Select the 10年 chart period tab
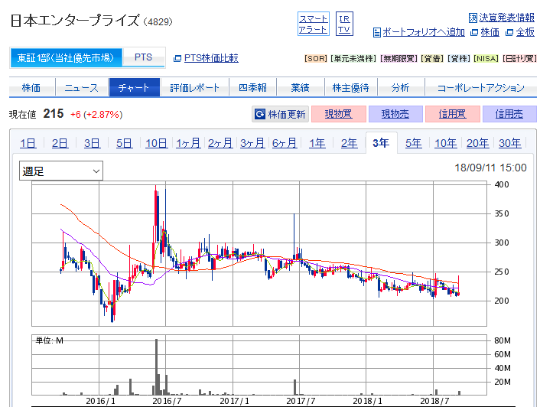Viewport: 540px width, 407px height. [x=445, y=143]
